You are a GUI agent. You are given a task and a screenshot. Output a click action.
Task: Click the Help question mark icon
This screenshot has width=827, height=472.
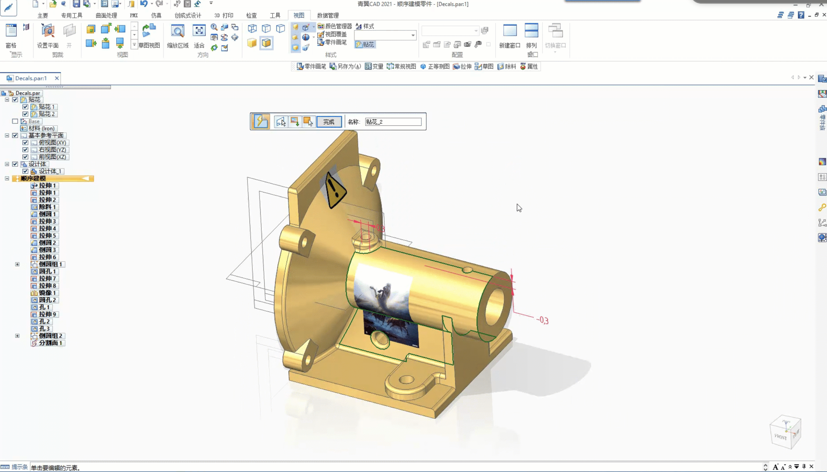pyautogui.click(x=801, y=15)
